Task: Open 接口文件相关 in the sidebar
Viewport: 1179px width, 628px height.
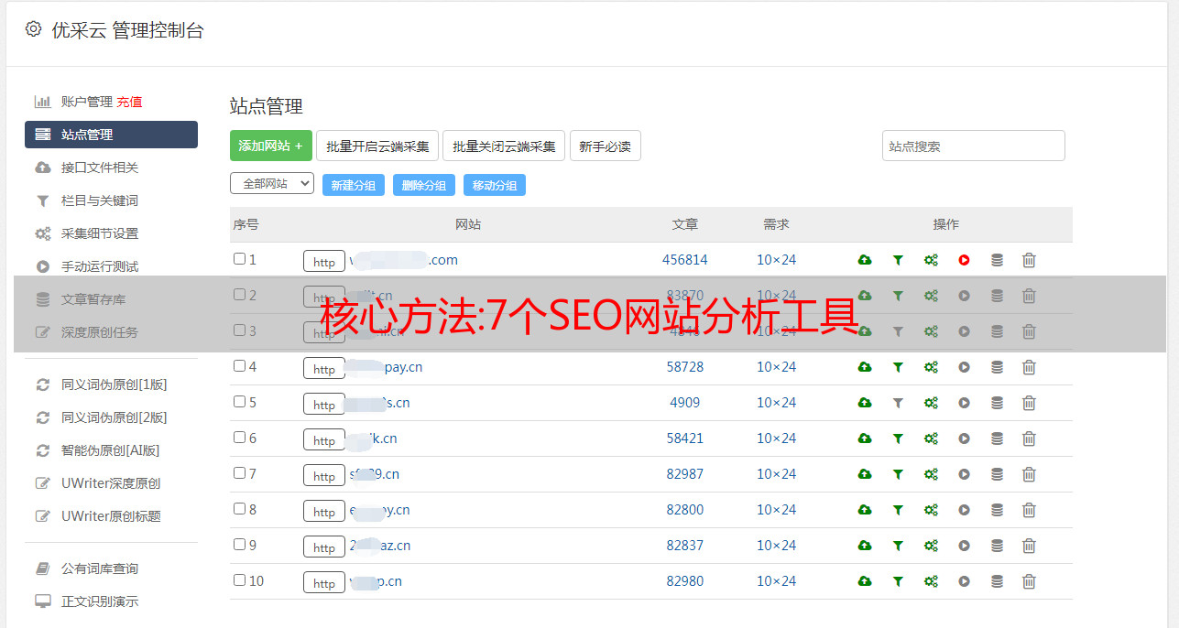Action: (99, 168)
